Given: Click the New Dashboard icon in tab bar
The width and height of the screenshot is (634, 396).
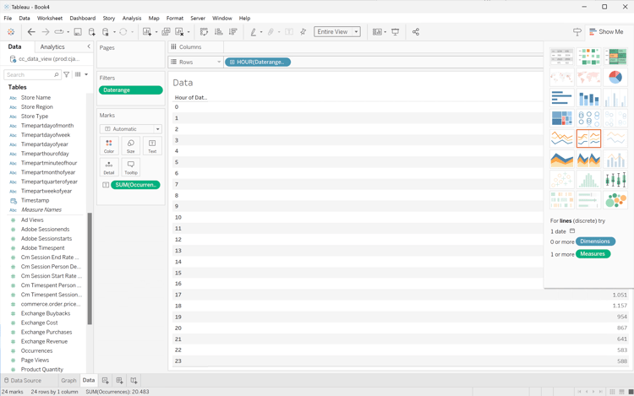Looking at the screenshot, I should coord(119,380).
